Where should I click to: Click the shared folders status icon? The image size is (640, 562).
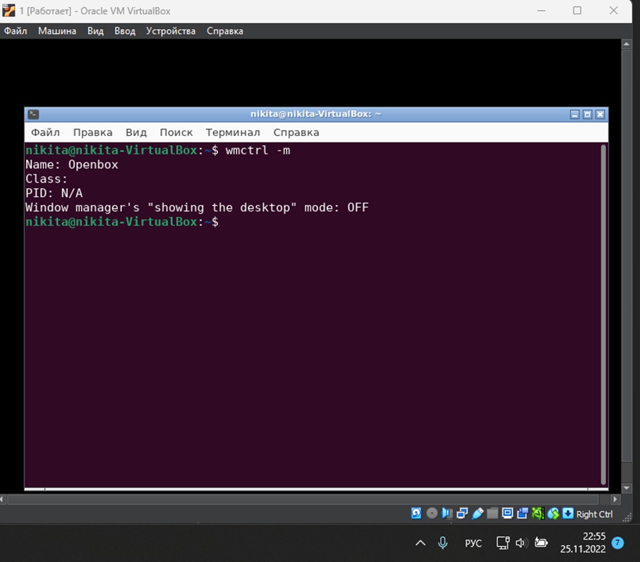(x=492, y=513)
